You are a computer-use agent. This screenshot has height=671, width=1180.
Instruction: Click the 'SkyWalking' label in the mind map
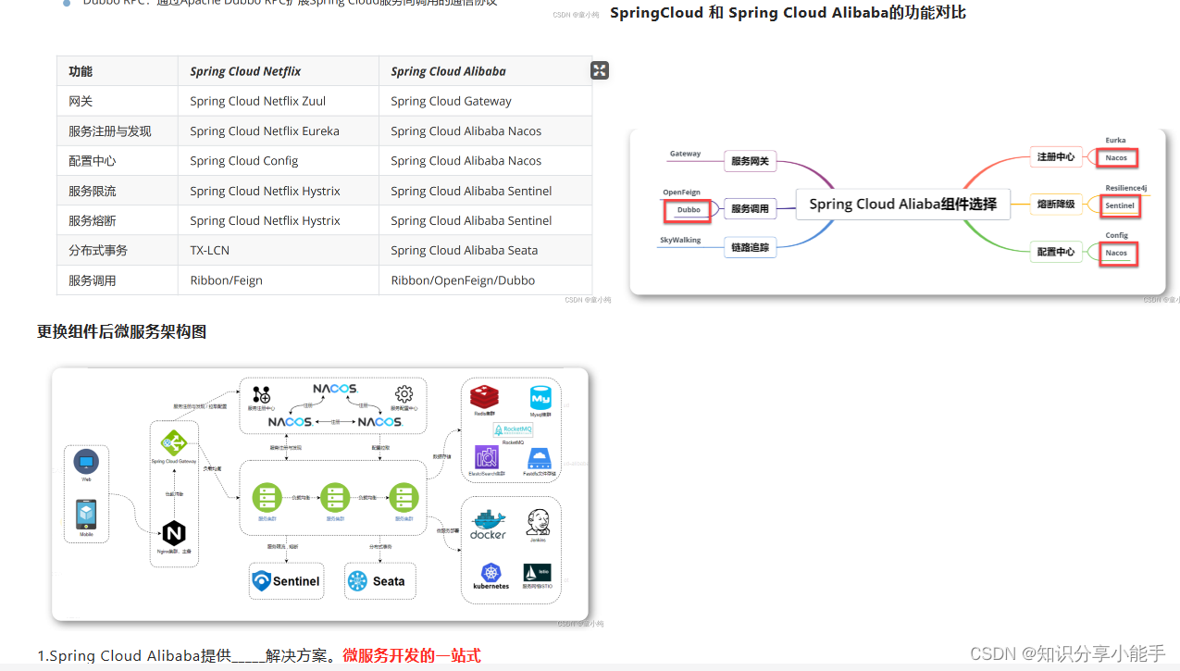coord(680,240)
